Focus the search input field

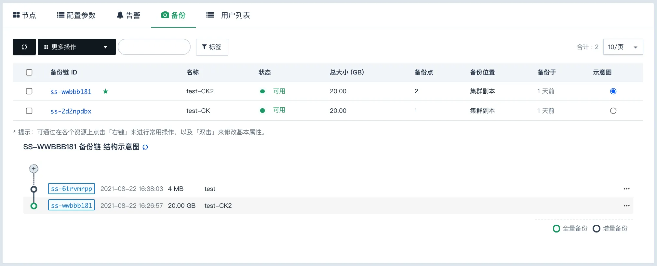(154, 47)
